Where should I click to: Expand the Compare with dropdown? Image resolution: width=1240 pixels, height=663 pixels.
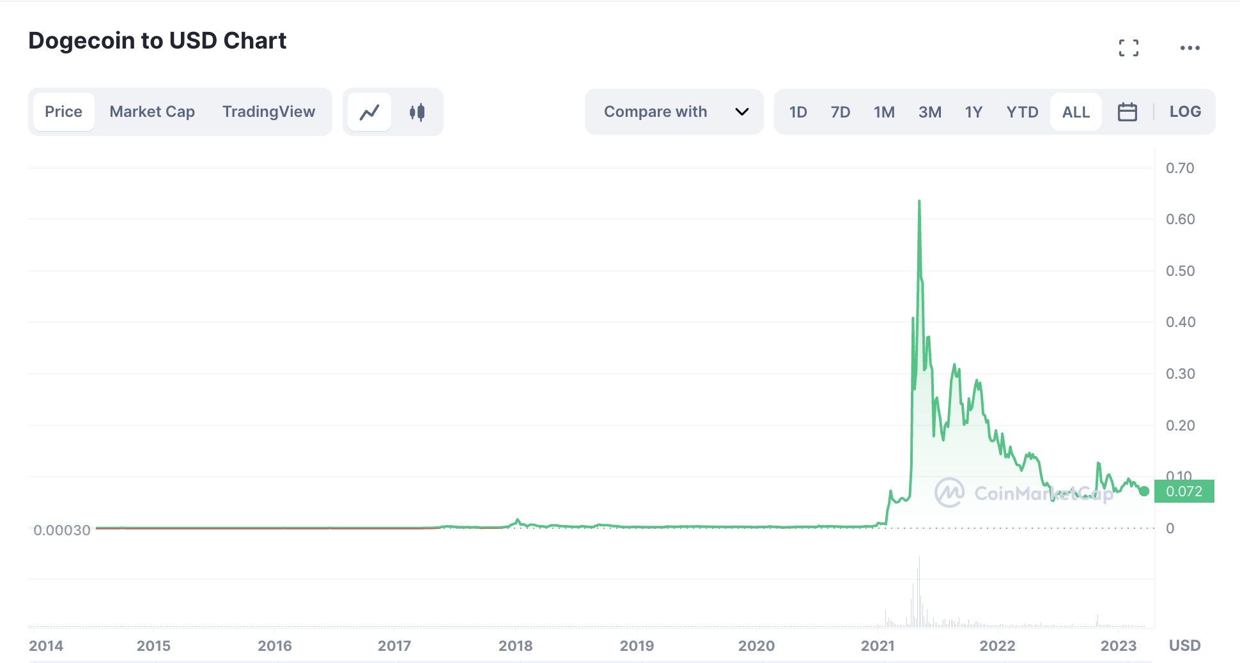(x=674, y=112)
